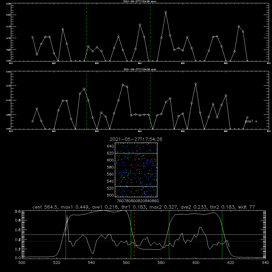Click 'ave2 0.233' in the stats line
This screenshot has width=272, height=272.
(x=194, y=207)
